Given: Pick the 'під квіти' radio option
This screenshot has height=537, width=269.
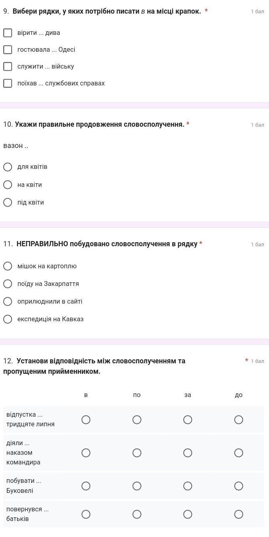Looking at the screenshot, I should click(x=8, y=203).
